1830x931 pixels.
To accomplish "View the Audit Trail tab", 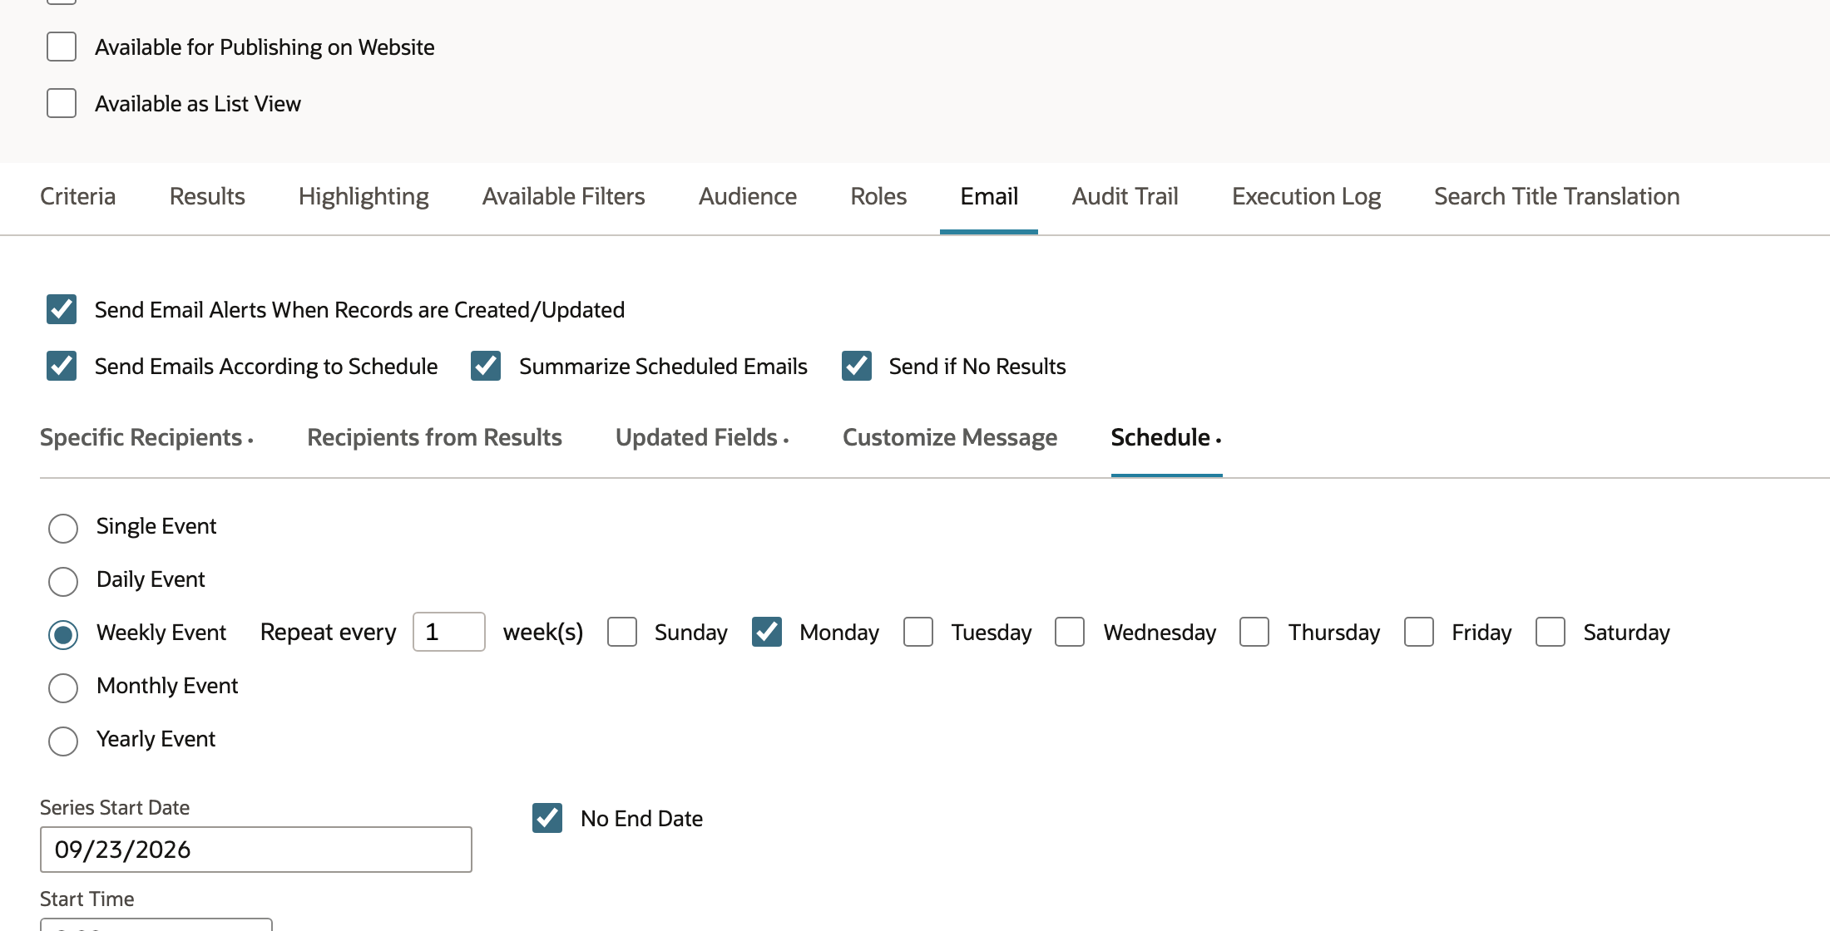I will 1125,196.
